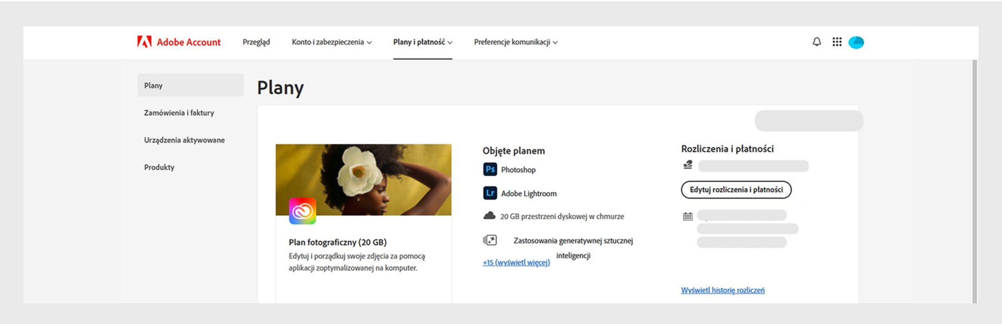The image size is (1002, 324).
Task: Open the apps grid launcher
Action: pos(837,42)
